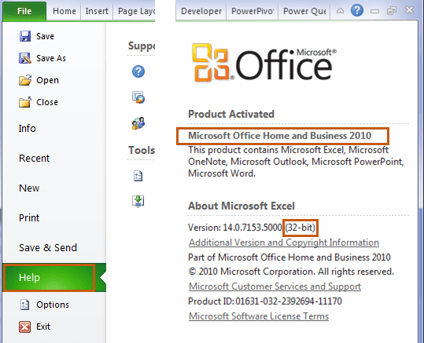Click the blue Help question mark in Support
The width and height of the screenshot is (424, 343).
point(138,71)
